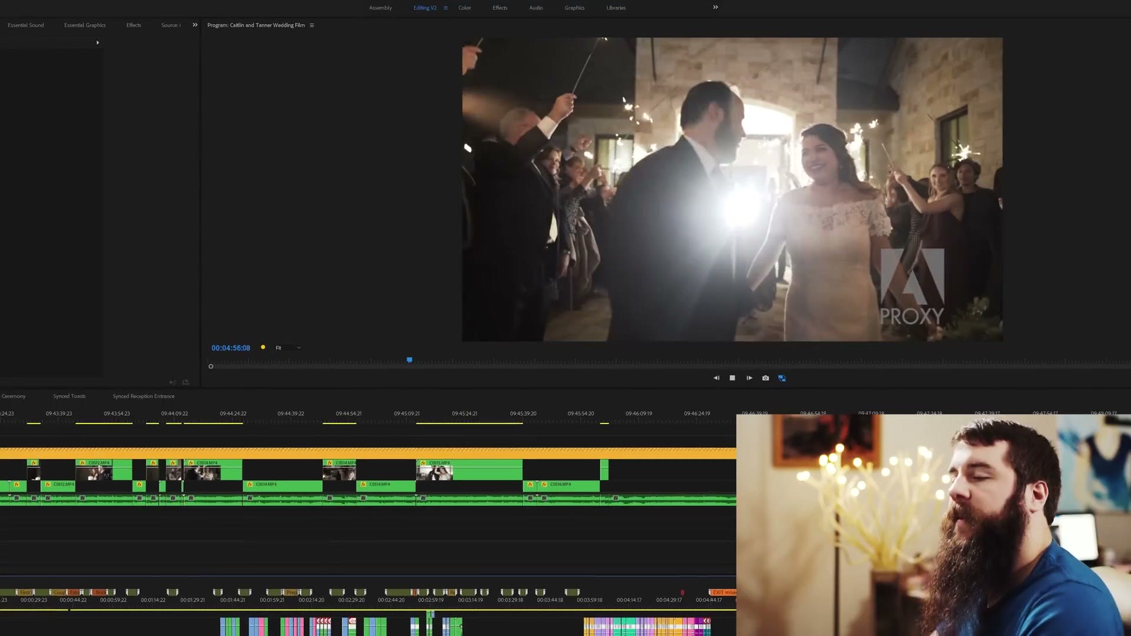Show more workspaces with overflow chevron

pyautogui.click(x=715, y=7)
